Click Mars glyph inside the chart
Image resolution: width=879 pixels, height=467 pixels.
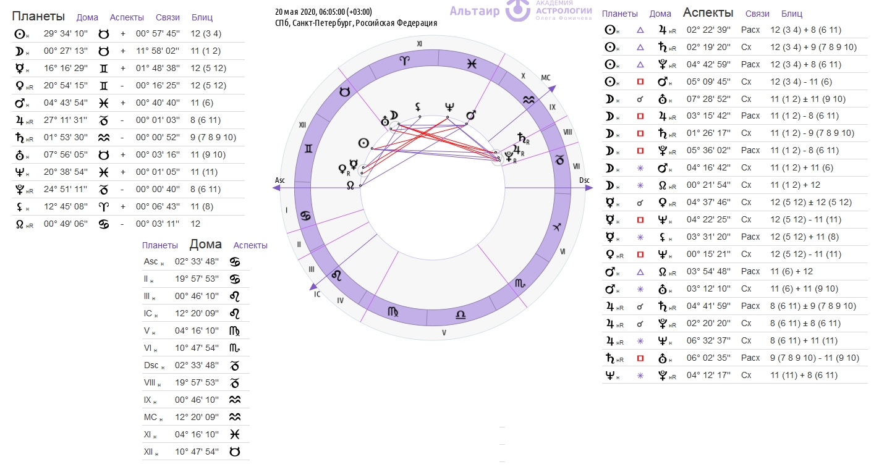click(471, 115)
